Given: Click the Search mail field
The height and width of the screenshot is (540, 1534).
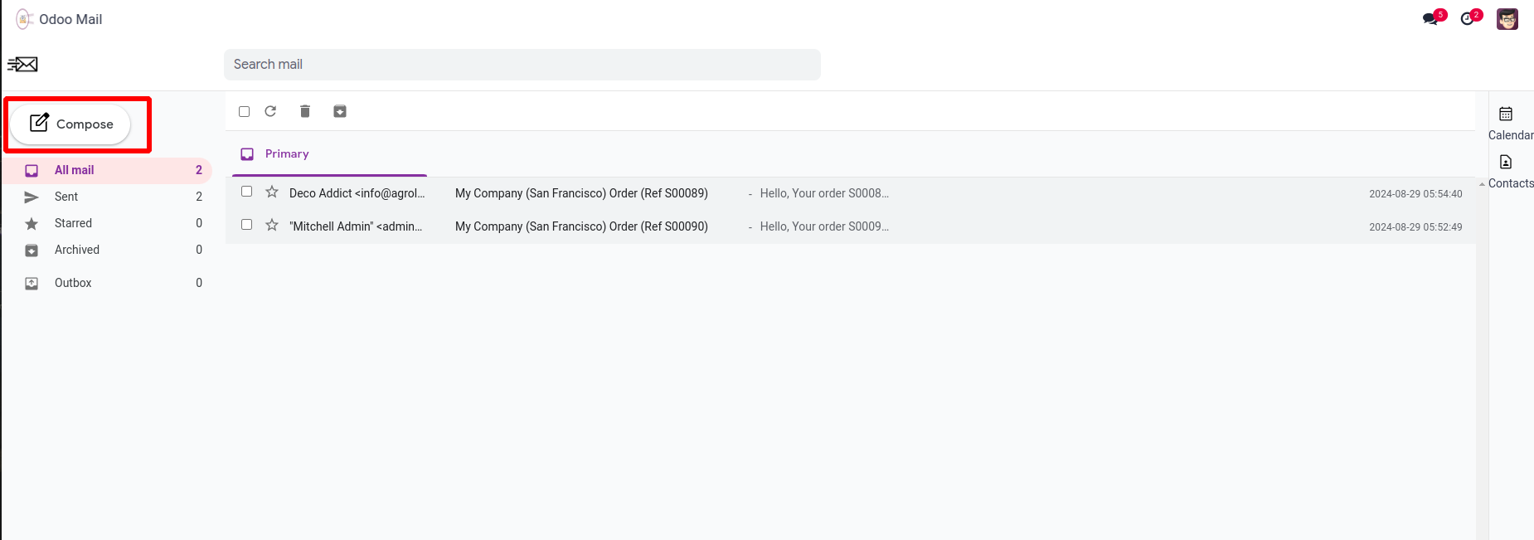Looking at the screenshot, I should point(522,65).
